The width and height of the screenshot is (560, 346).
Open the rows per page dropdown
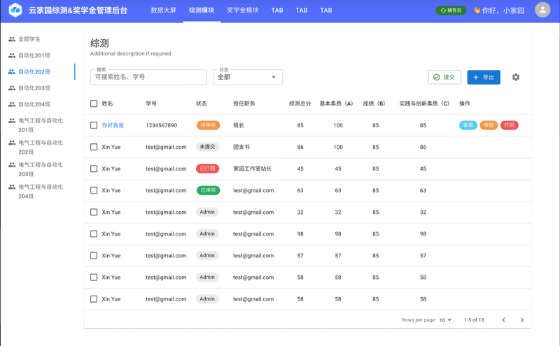coord(445,320)
